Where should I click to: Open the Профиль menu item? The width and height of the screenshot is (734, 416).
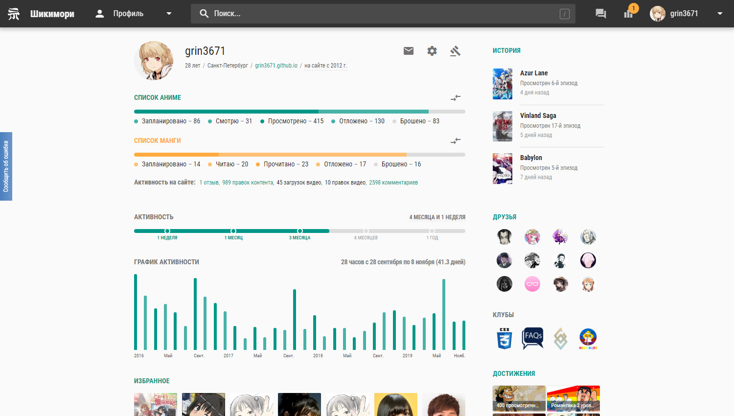click(x=128, y=14)
